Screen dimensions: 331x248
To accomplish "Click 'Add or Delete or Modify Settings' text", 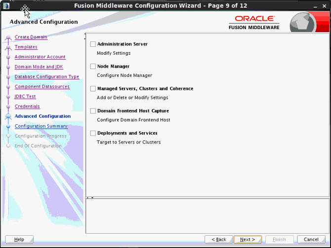I will point(132,98).
